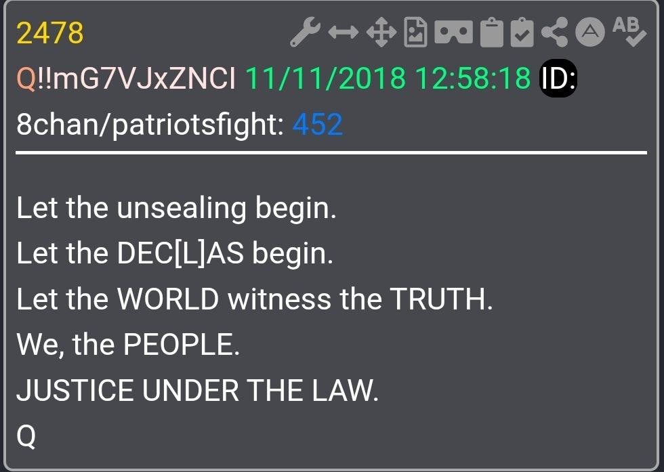
Task: Open the VR goggles view icon
Action: tap(453, 33)
